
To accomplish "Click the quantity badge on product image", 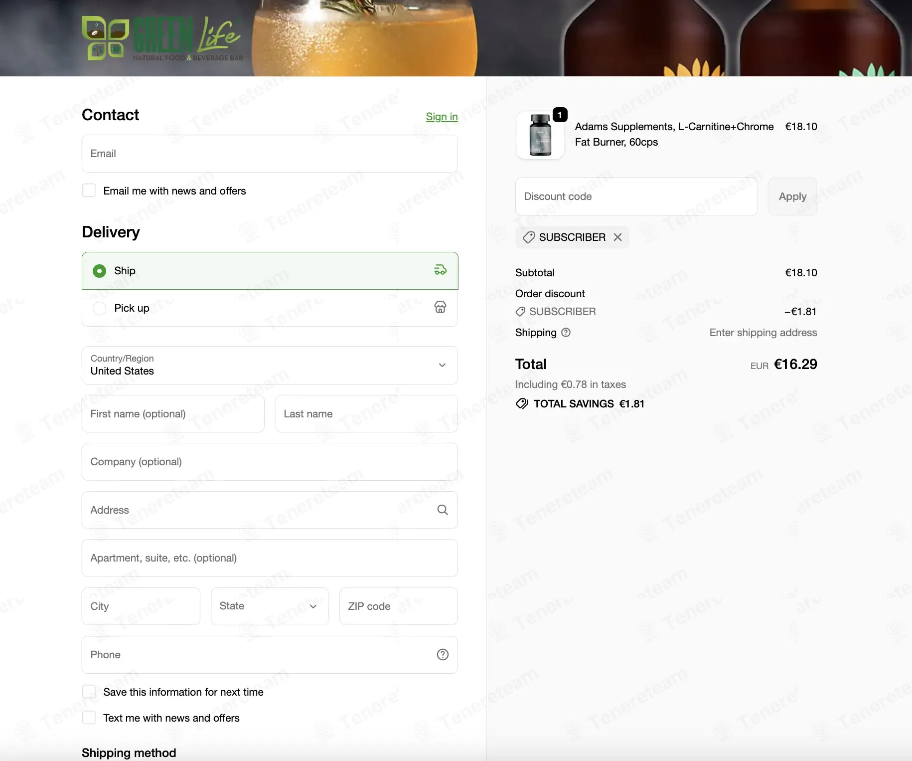I will (560, 115).
